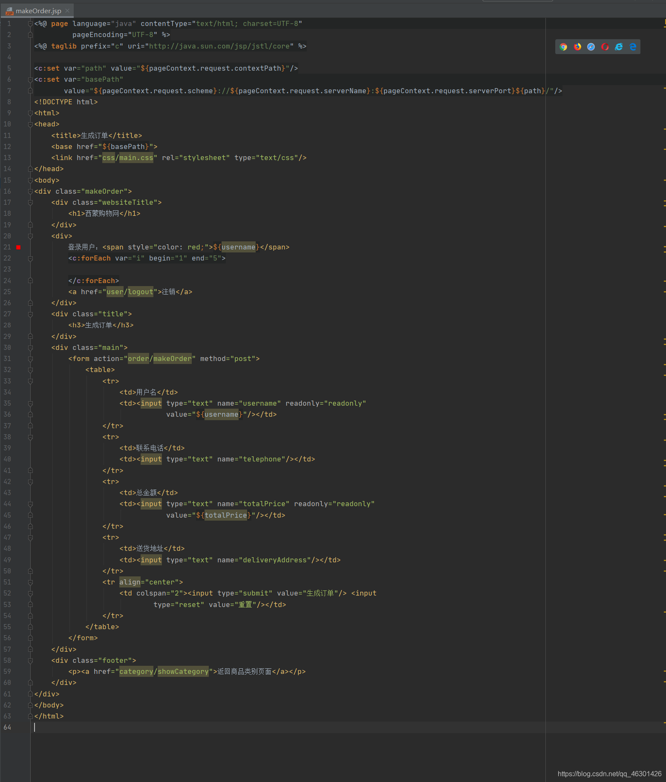Click the user/logout href path
Image resolution: width=666 pixels, height=782 pixels.
point(130,292)
